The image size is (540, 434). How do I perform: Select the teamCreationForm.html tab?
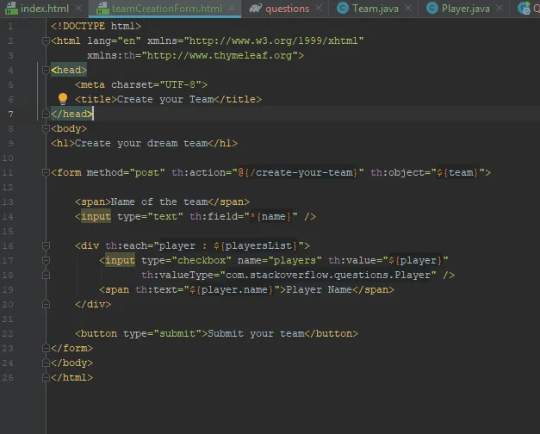164,9
